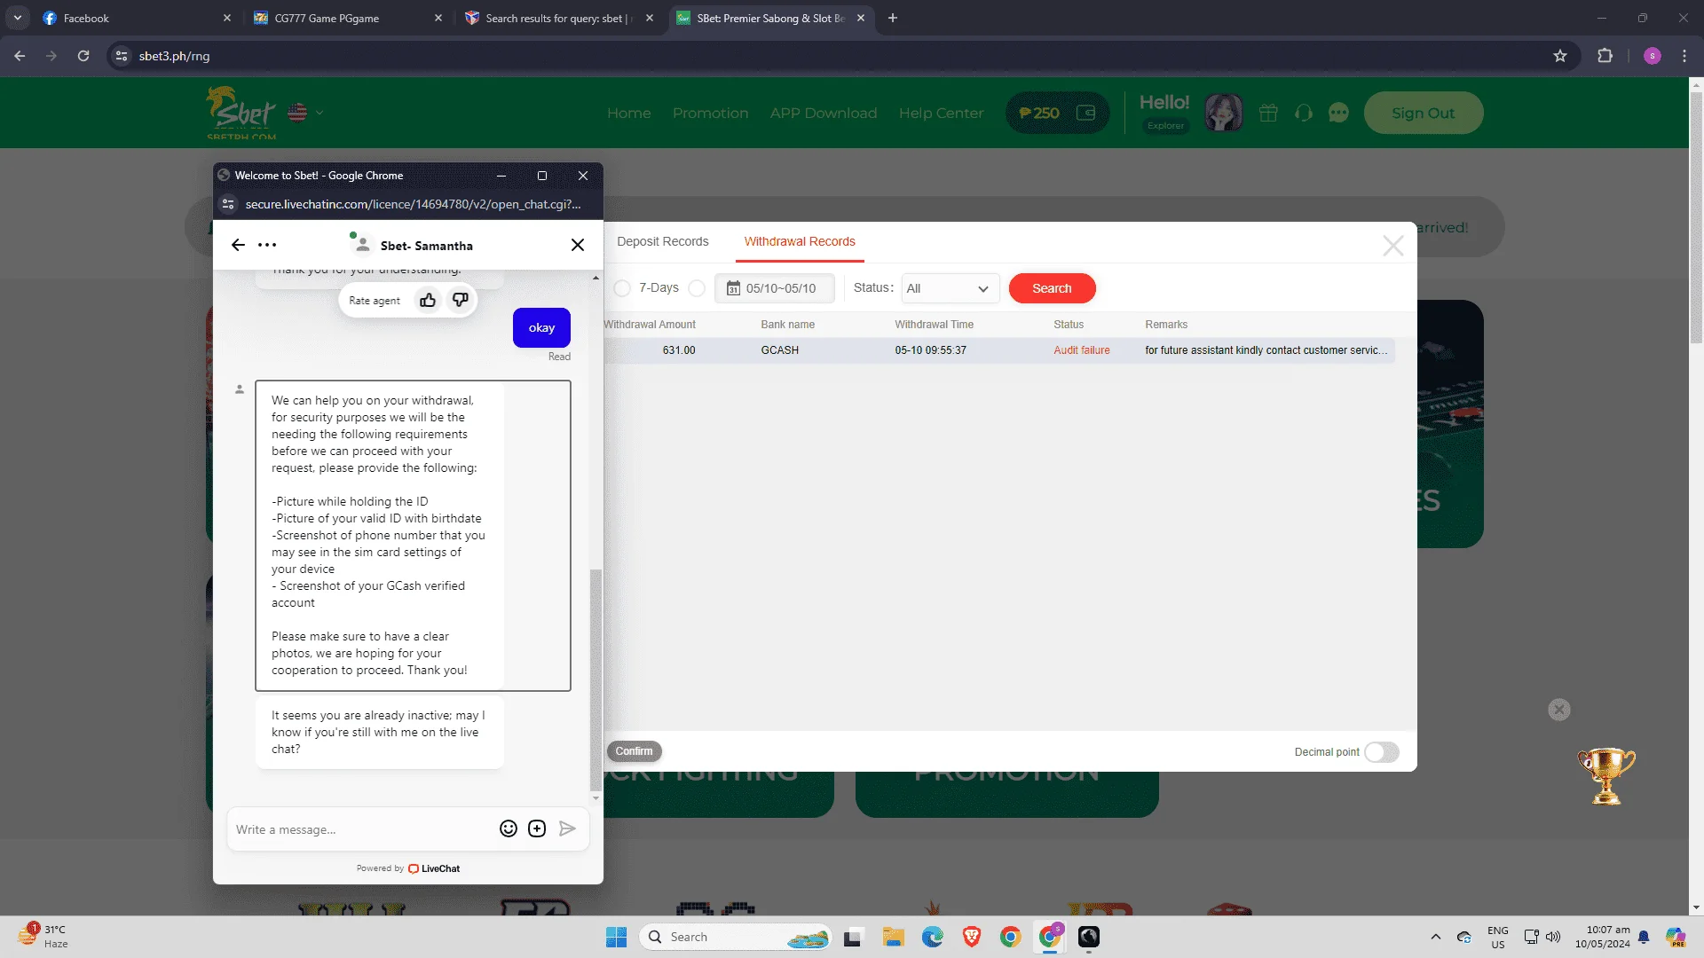Go back in the LiveChat window

point(238,245)
